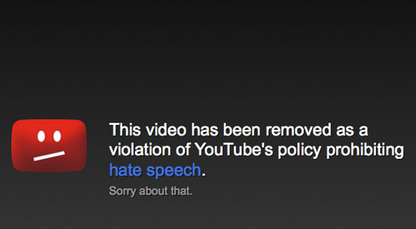
Task: Click the "Sorry about that." text
Action: (x=151, y=191)
